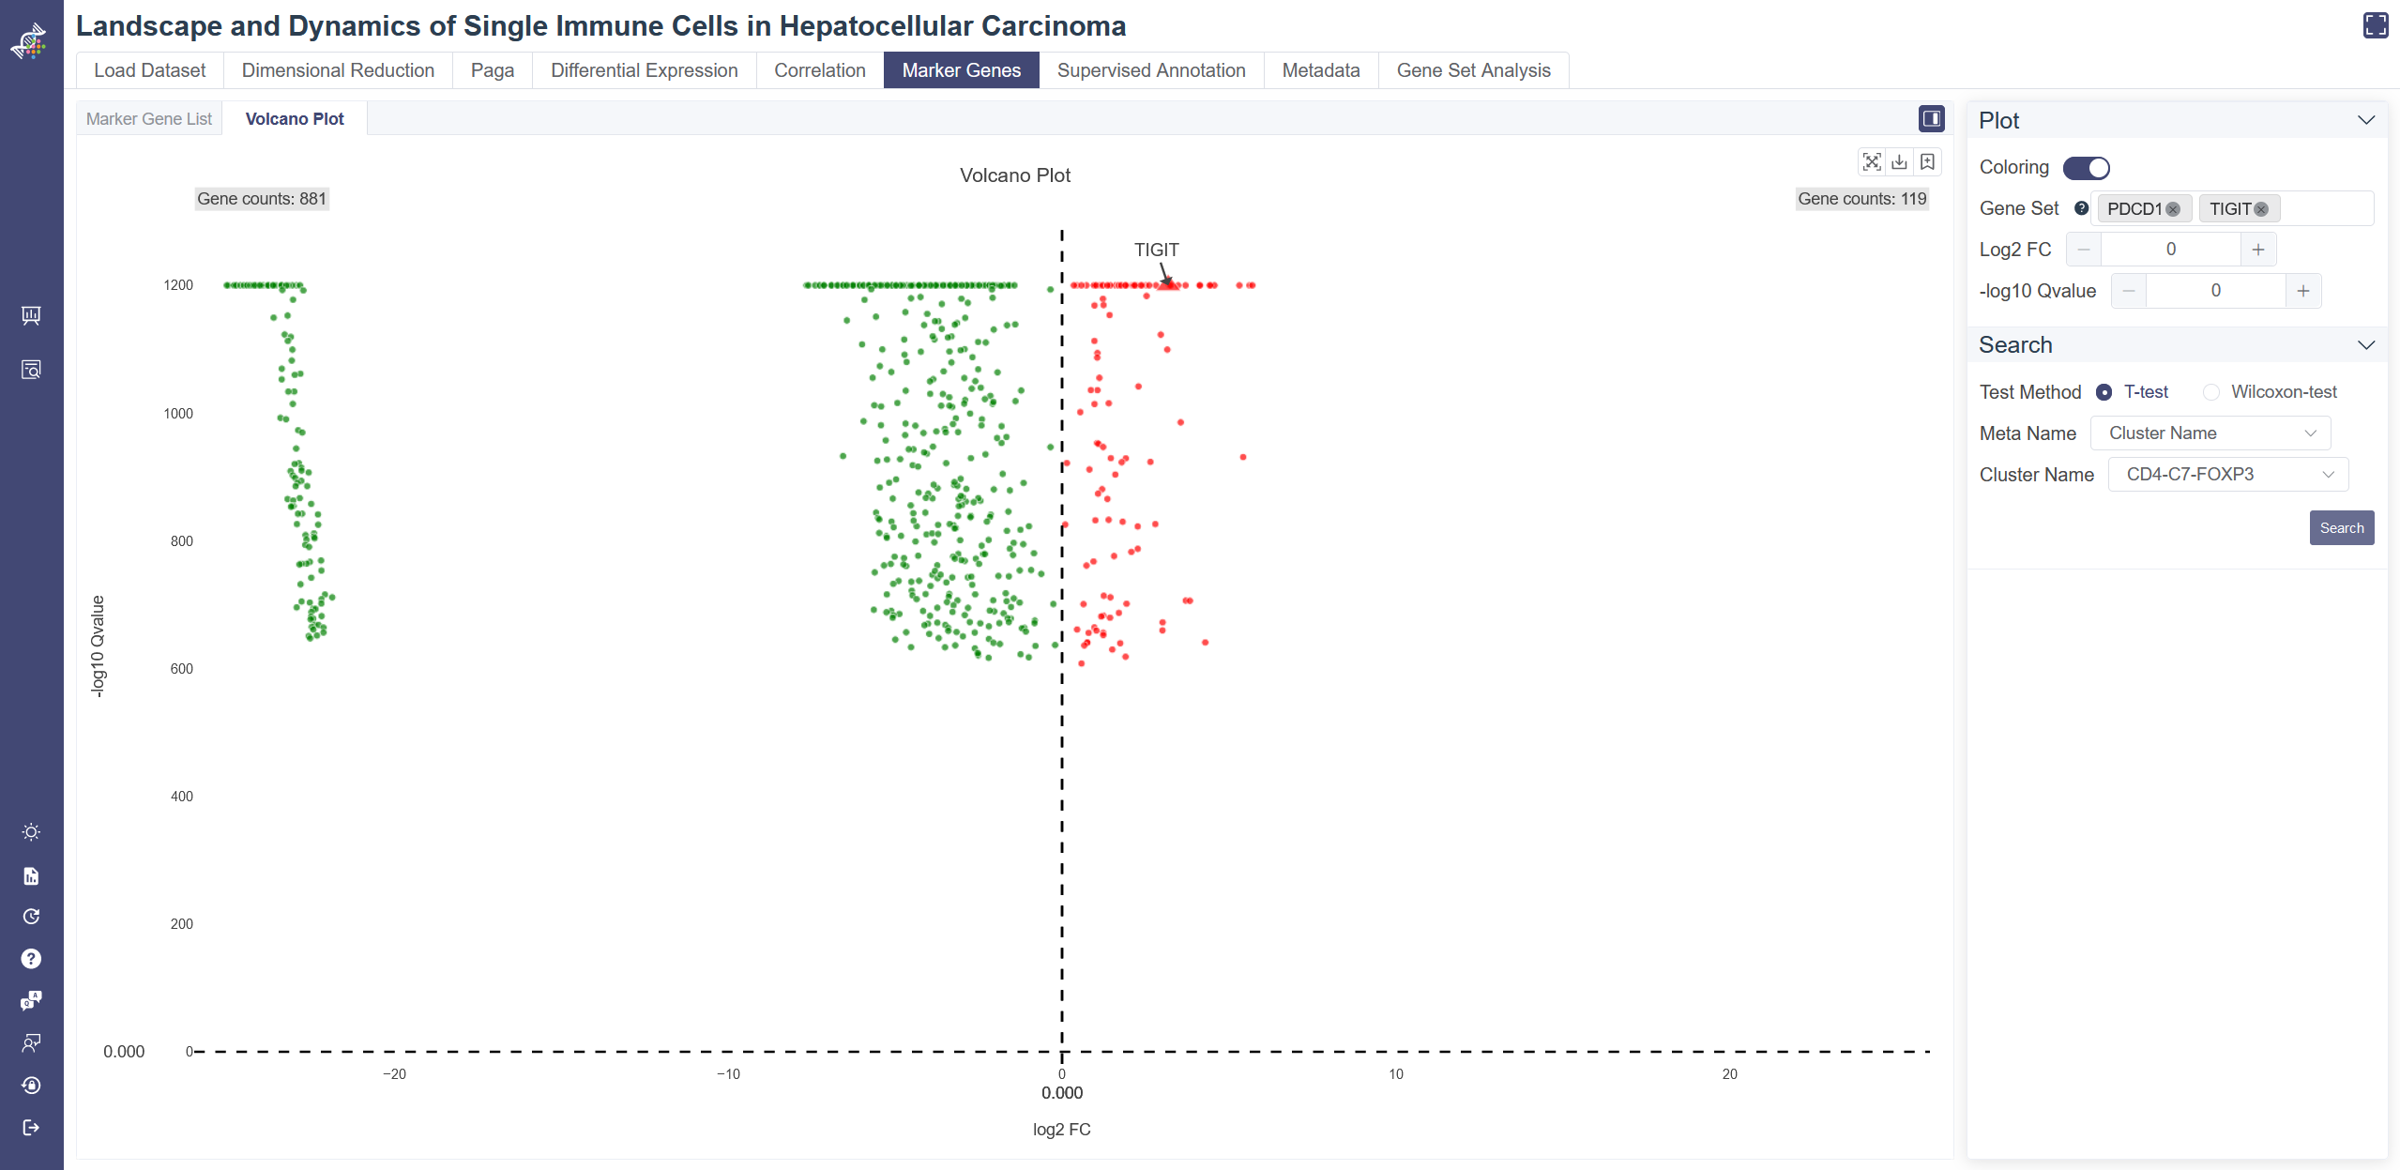Image resolution: width=2400 pixels, height=1170 pixels.
Task: Click the -log10 Qvalue input field
Action: coord(2215,291)
